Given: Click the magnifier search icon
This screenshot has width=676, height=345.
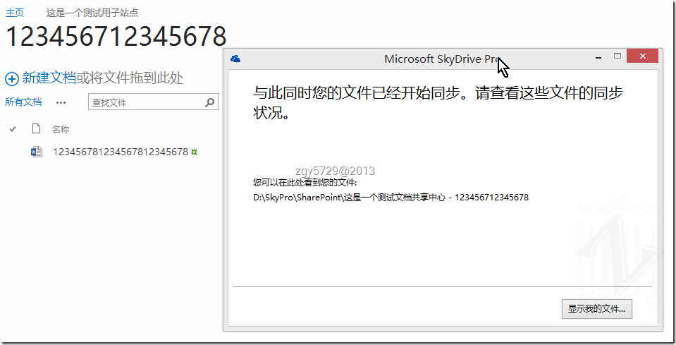Looking at the screenshot, I should coord(210,102).
